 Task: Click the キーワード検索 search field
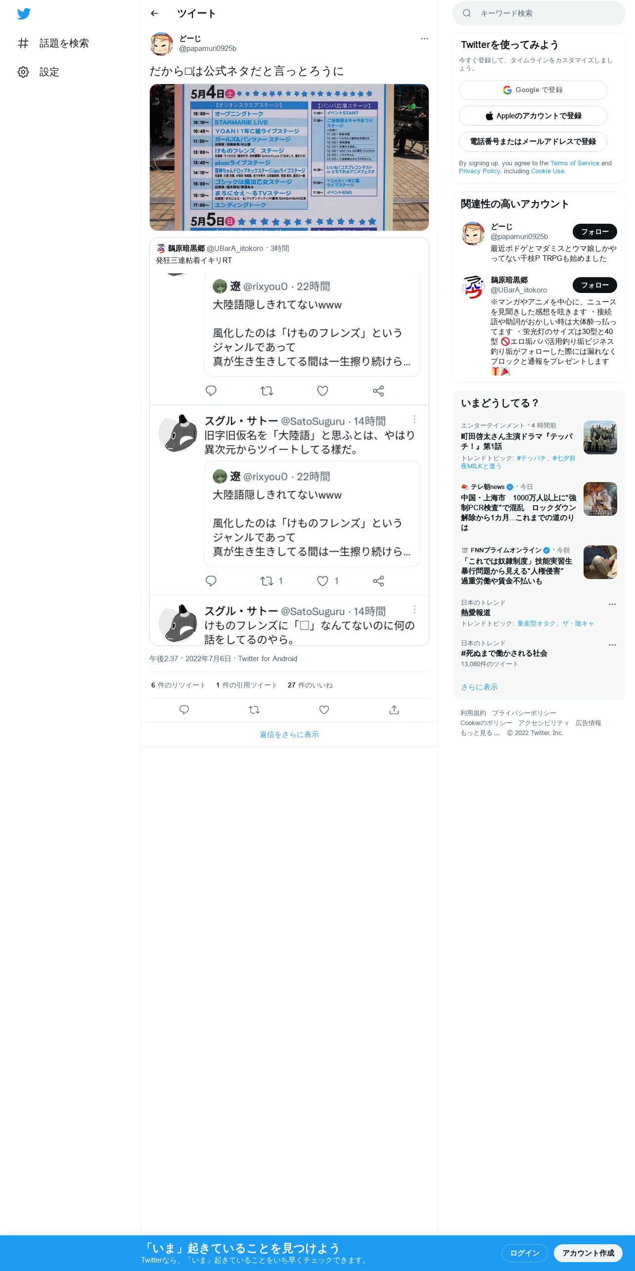point(539,13)
